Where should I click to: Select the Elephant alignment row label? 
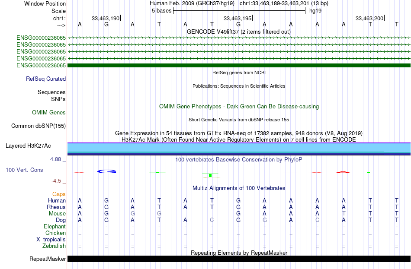55,226
